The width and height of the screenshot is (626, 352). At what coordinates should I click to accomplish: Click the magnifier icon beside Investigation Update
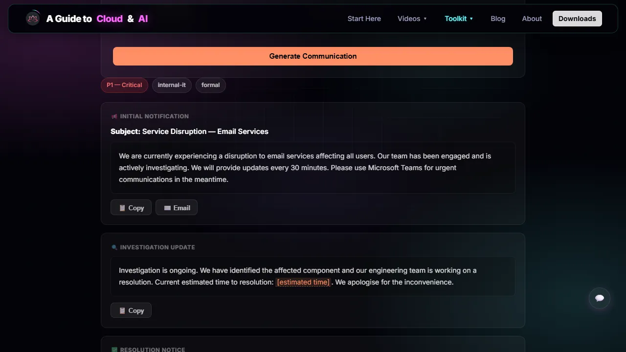(x=114, y=247)
